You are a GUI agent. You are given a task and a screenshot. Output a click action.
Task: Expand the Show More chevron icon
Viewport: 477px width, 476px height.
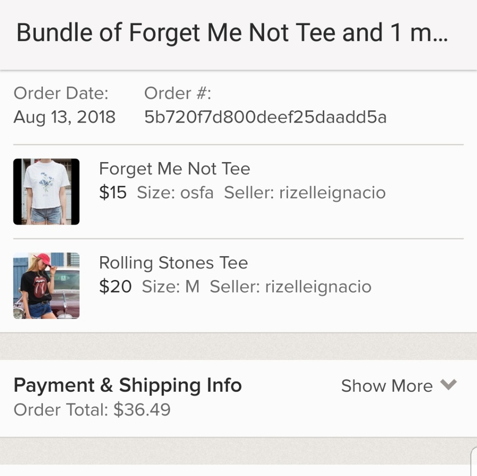click(x=449, y=385)
